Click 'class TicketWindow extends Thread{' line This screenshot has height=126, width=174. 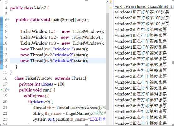click(x=51, y=78)
